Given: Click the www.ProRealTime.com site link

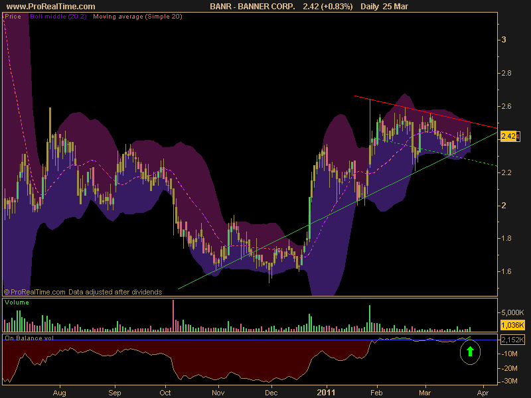Looking at the screenshot, I should tap(51, 7).
